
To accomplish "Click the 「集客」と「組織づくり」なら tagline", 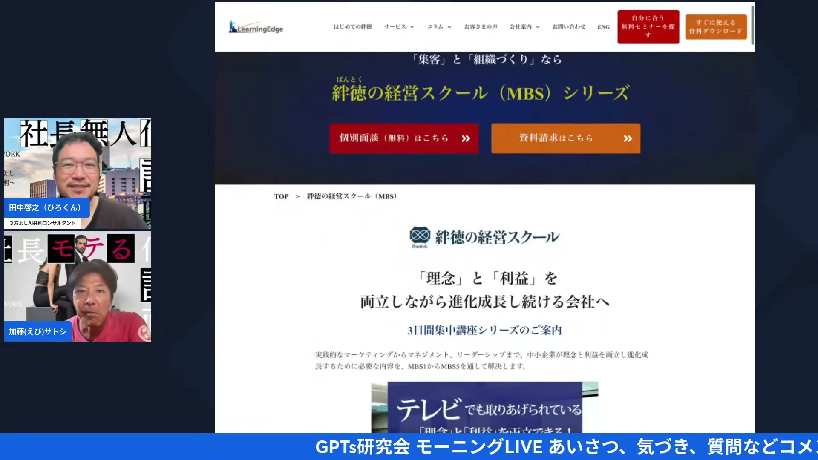I will 486,60.
